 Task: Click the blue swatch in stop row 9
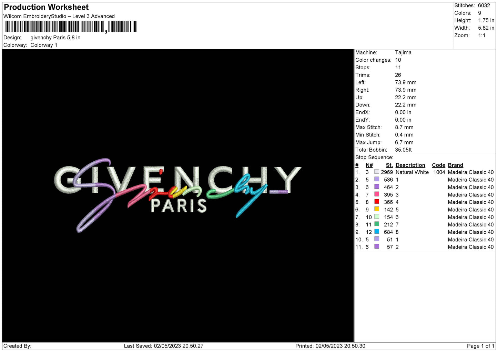(377, 231)
